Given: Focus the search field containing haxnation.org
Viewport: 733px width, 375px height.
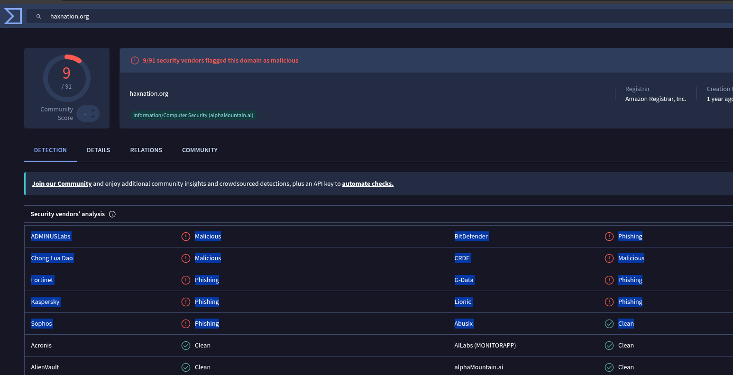Looking at the screenshot, I should [x=379, y=16].
